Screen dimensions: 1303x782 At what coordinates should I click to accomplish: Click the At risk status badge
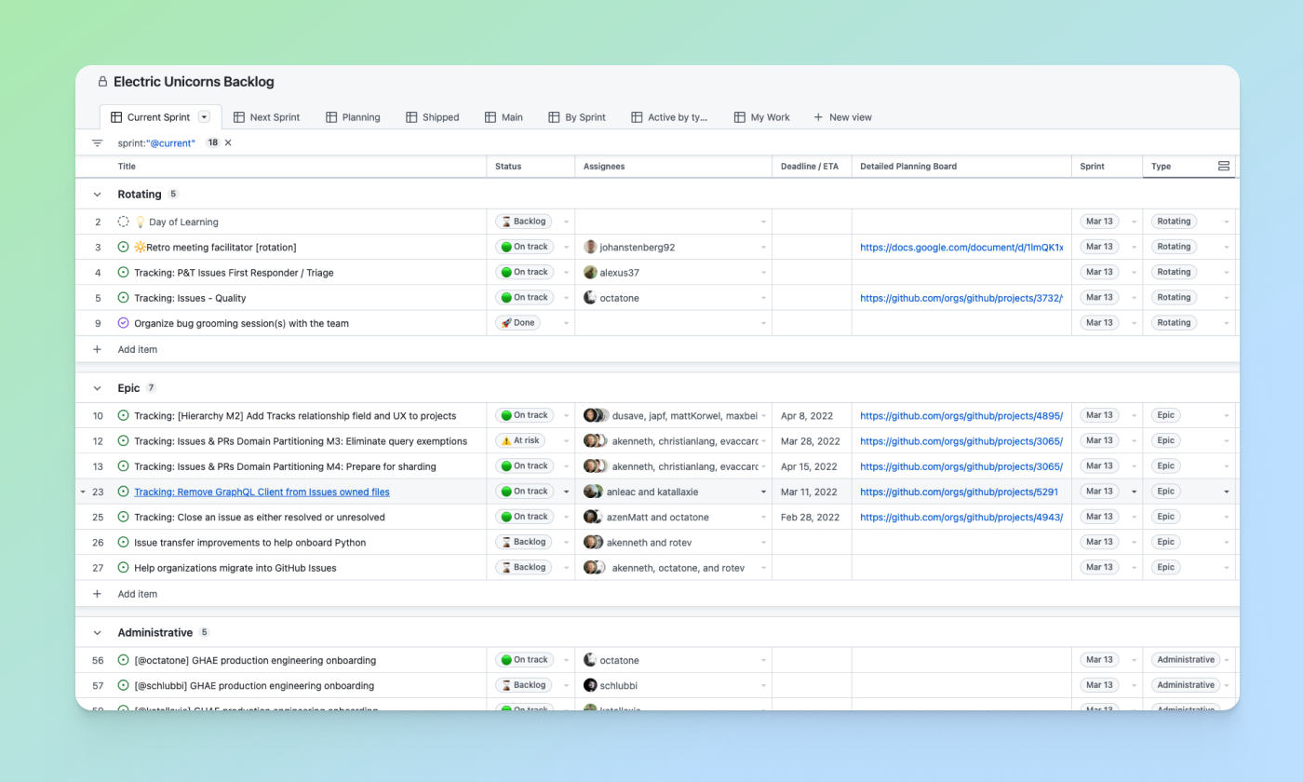point(523,441)
